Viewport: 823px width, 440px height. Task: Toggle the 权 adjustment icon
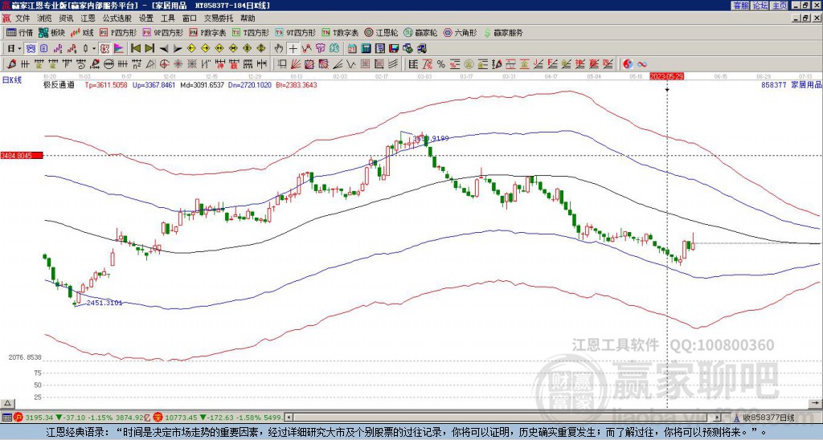(104, 49)
